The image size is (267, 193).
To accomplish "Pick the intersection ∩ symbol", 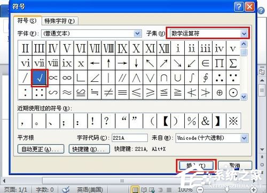I will tap(164, 78).
